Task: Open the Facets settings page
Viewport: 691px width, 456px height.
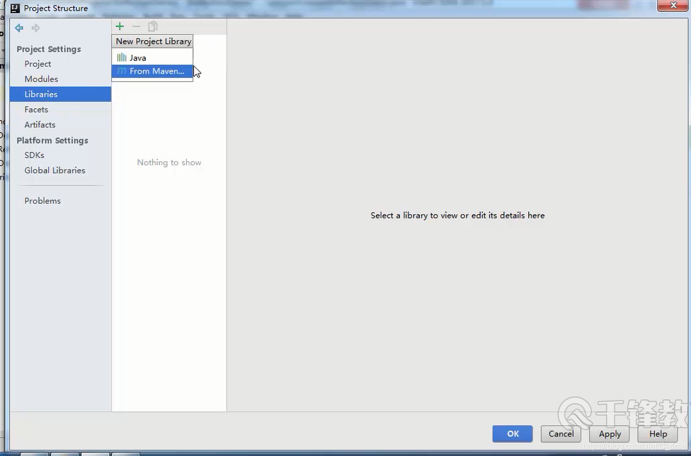Action: [x=36, y=110]
